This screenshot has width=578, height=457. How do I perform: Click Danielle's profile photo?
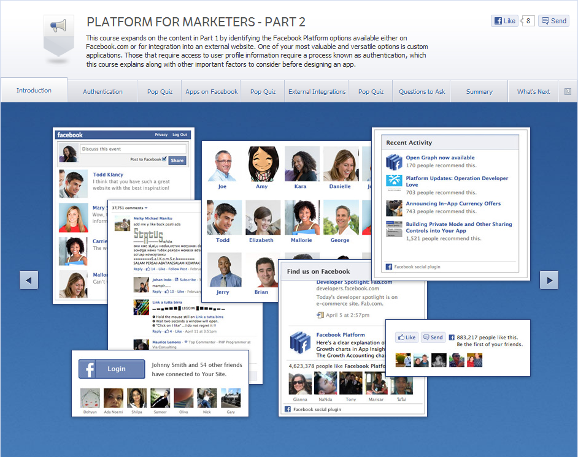pyautogui.click(x=341, y=164)
